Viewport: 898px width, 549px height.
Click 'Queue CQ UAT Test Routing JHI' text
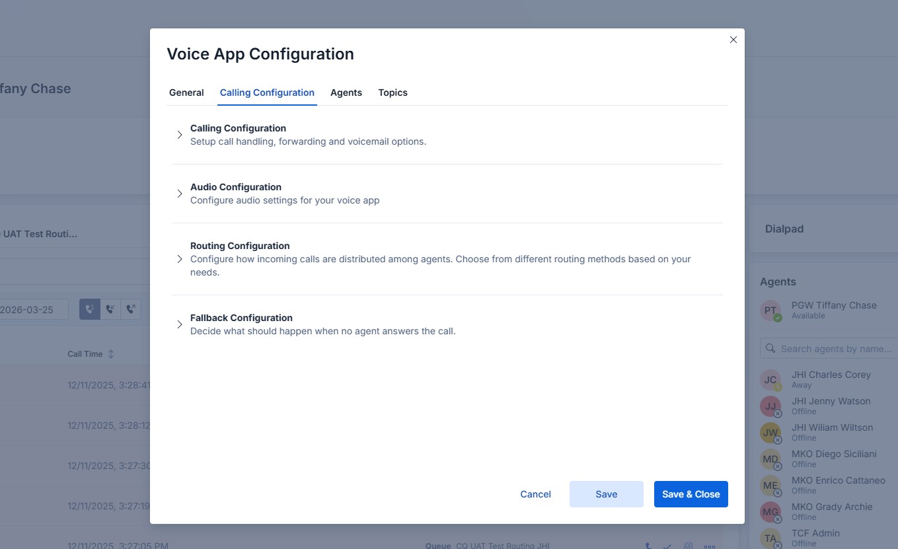(x=487, y=546)
